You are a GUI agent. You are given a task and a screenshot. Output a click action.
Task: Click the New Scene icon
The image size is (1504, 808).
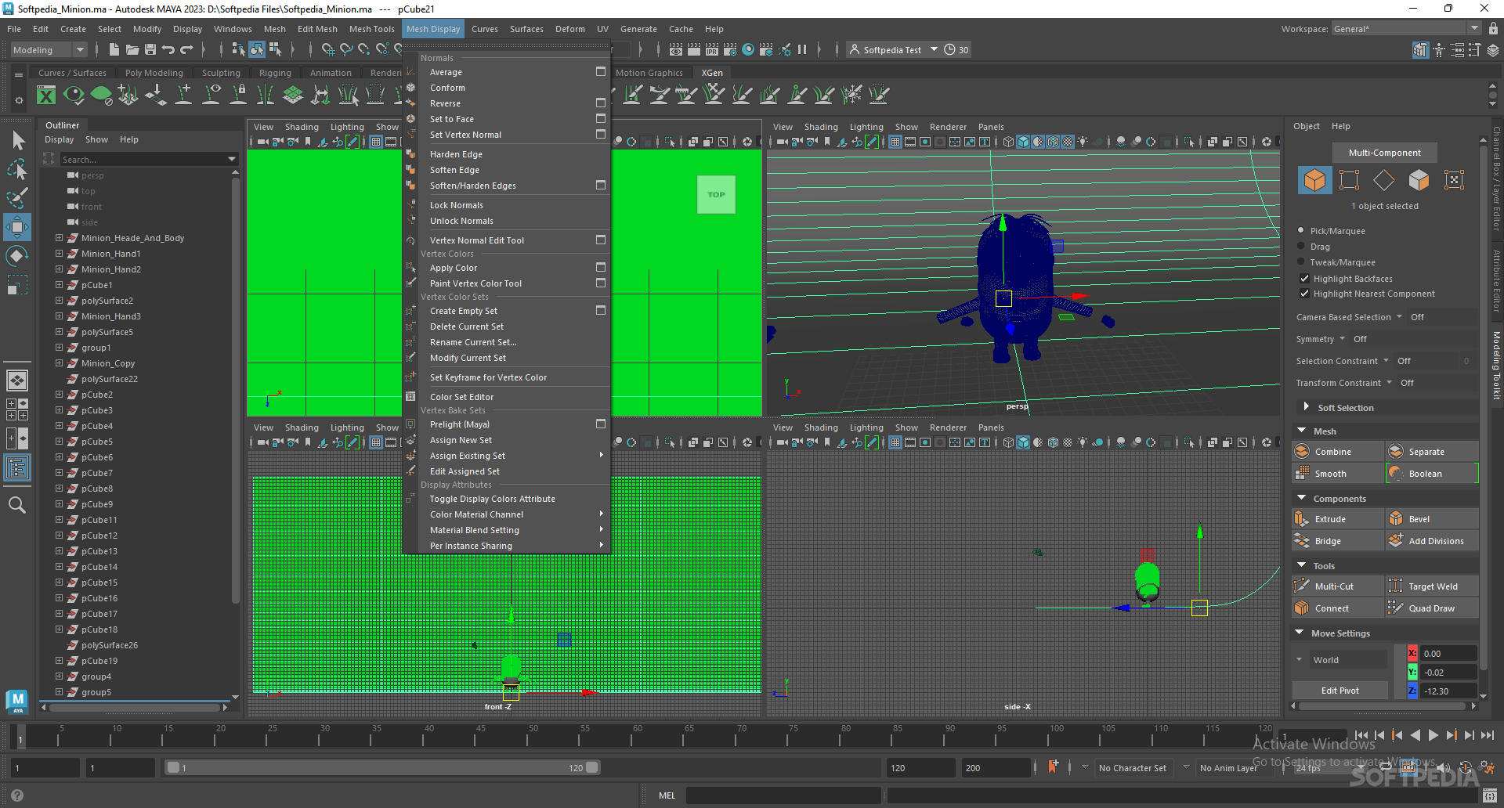pyautogui.click(x=114, y=49)
